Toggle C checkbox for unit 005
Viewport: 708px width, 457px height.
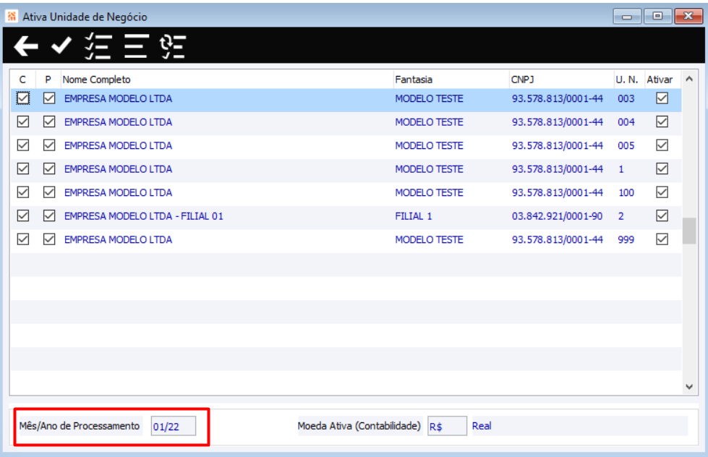23,145
